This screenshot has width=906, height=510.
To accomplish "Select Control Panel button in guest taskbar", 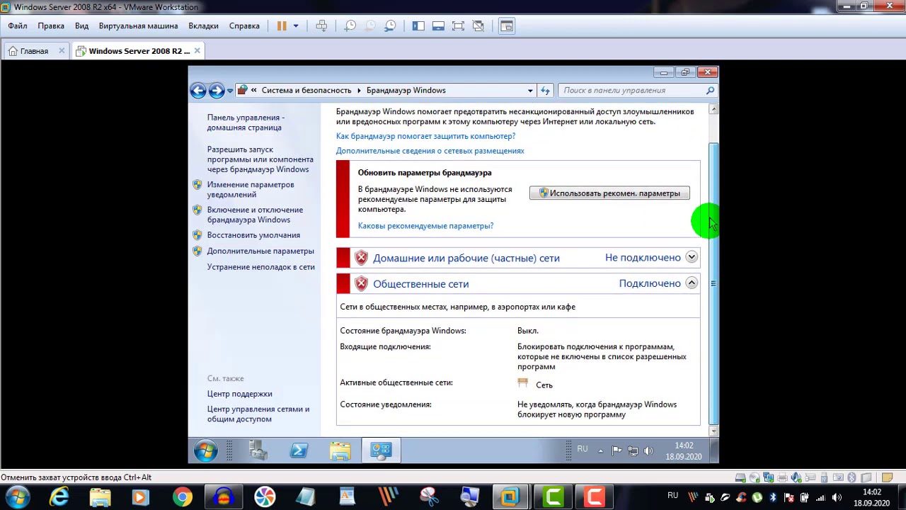I will [381, 450].
